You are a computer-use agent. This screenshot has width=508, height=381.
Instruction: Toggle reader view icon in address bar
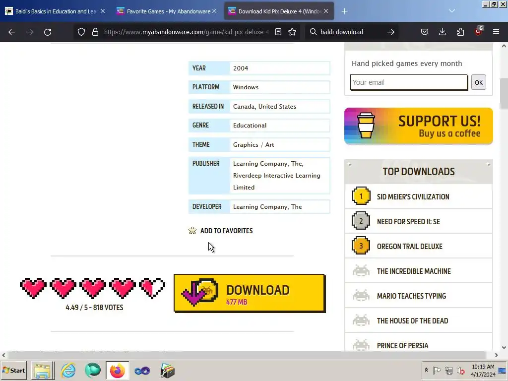[x=278, y=32]
